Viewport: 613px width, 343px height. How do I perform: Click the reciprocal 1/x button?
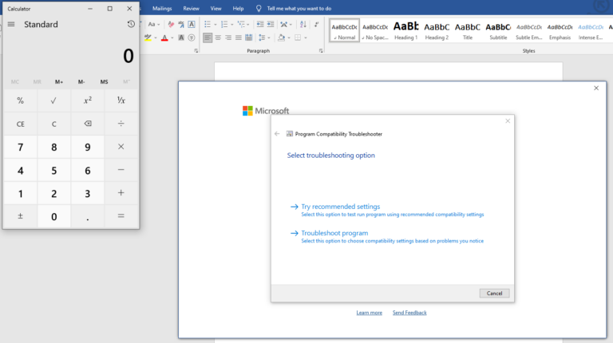(121, 101)
